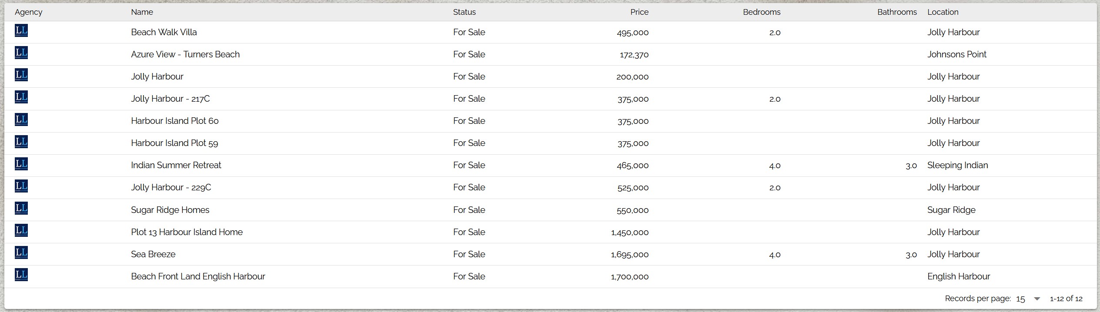This screenshot has height=312, width=1100.
Task: Click the Bathrooms column header
Action: click(896, 12)
